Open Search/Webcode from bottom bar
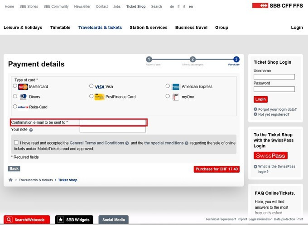Image resolution: width=308 pixels, height=225 pixels. [26, 220]
